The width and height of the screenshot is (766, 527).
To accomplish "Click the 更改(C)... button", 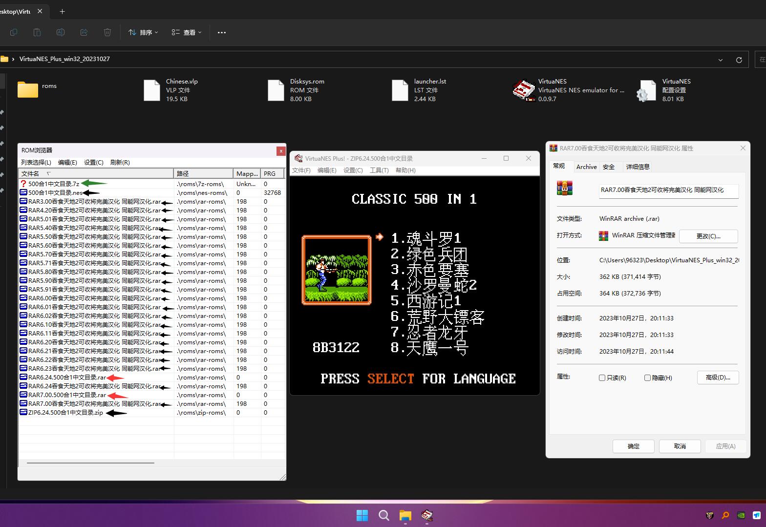I will coord(708,236).
